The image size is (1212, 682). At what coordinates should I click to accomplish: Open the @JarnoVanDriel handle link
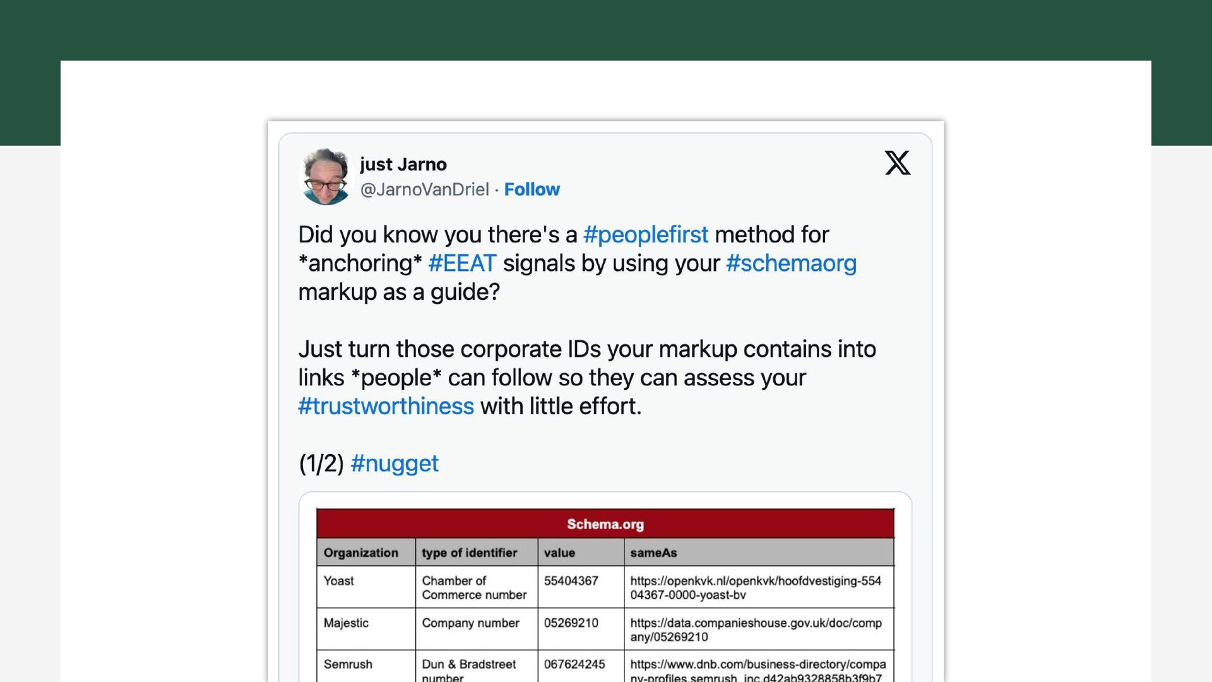424,189
